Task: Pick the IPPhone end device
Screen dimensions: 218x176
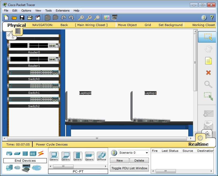Action: [x=101, y=156]
